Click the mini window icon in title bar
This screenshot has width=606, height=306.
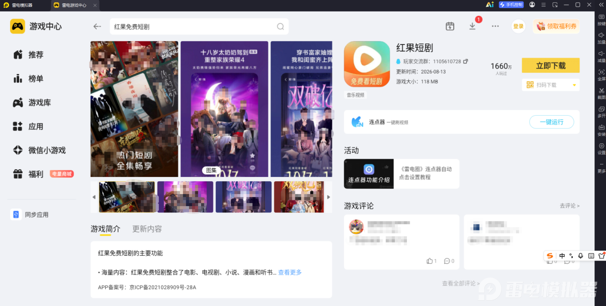(555, 5)
